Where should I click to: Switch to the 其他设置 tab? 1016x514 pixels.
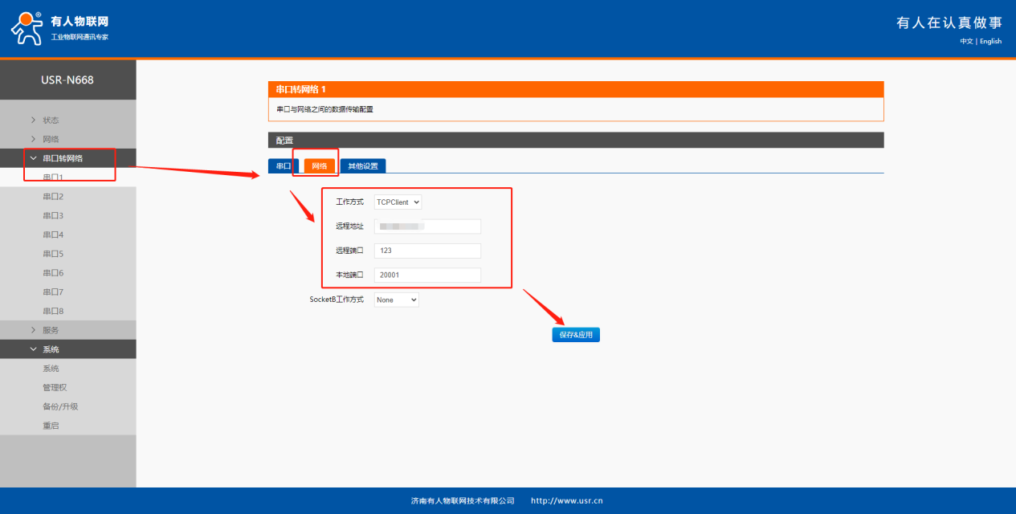click(362, 166)
